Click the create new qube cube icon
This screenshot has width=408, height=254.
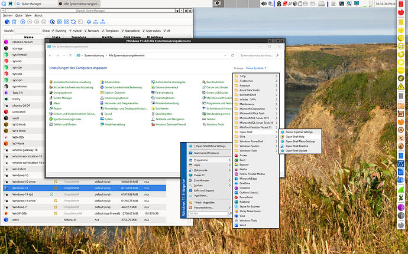click(7, 22)
